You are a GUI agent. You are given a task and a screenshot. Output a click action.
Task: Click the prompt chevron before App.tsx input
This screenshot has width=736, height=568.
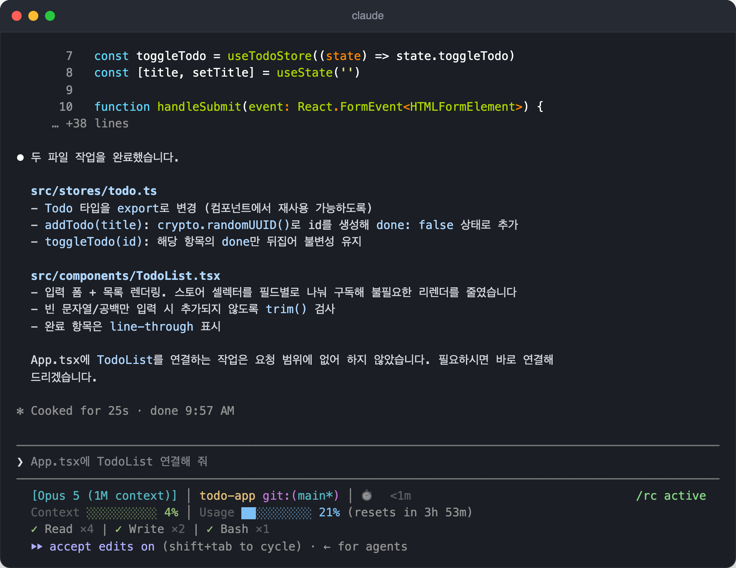20,462
